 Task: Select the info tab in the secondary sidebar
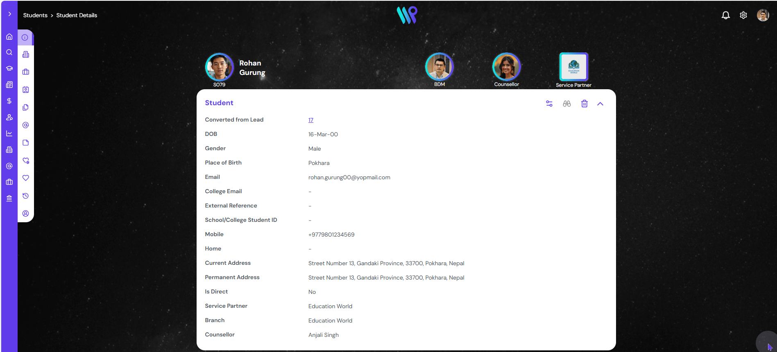pyautogui.click(x=25, y=37)
